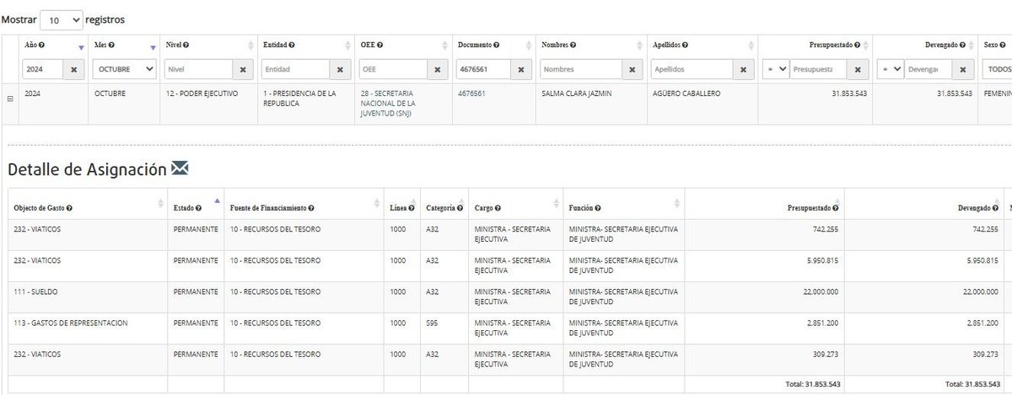1012x395 pixels.
Task: Open the Mostrar registros count dropdown
Action: pos(62,19)
